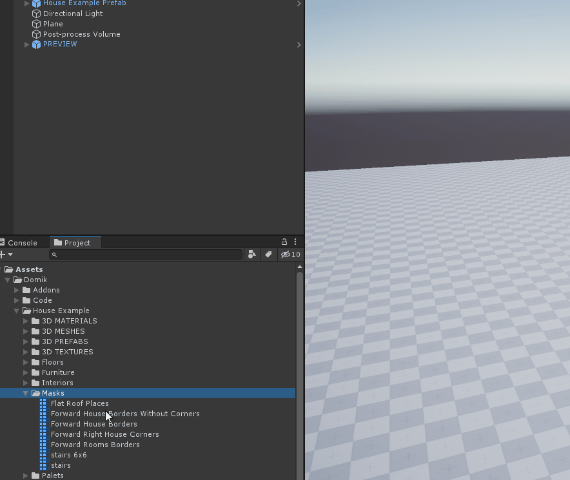Open the Project panel three-dot options menu
570x480 pixels.
[295, 242]
